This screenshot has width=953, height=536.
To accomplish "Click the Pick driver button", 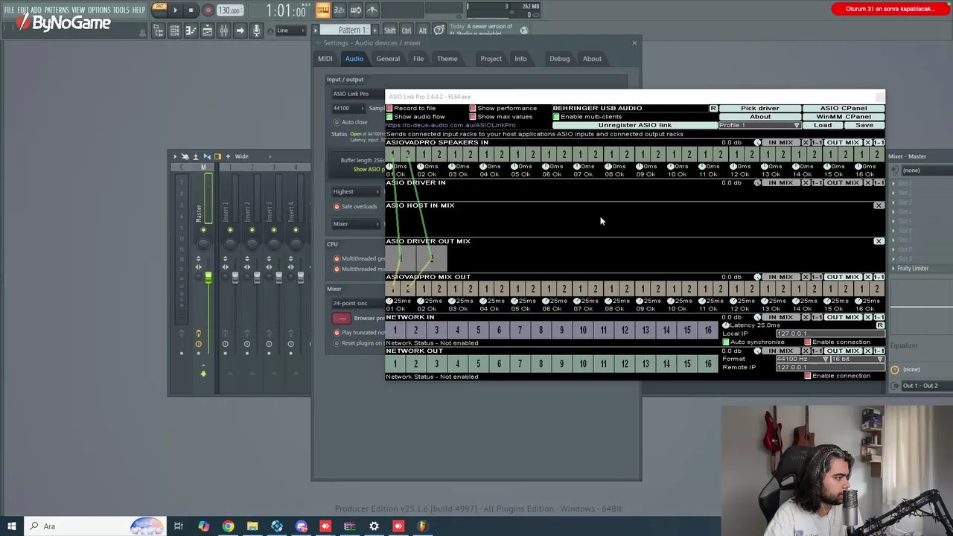I will (x=760, y=108).
